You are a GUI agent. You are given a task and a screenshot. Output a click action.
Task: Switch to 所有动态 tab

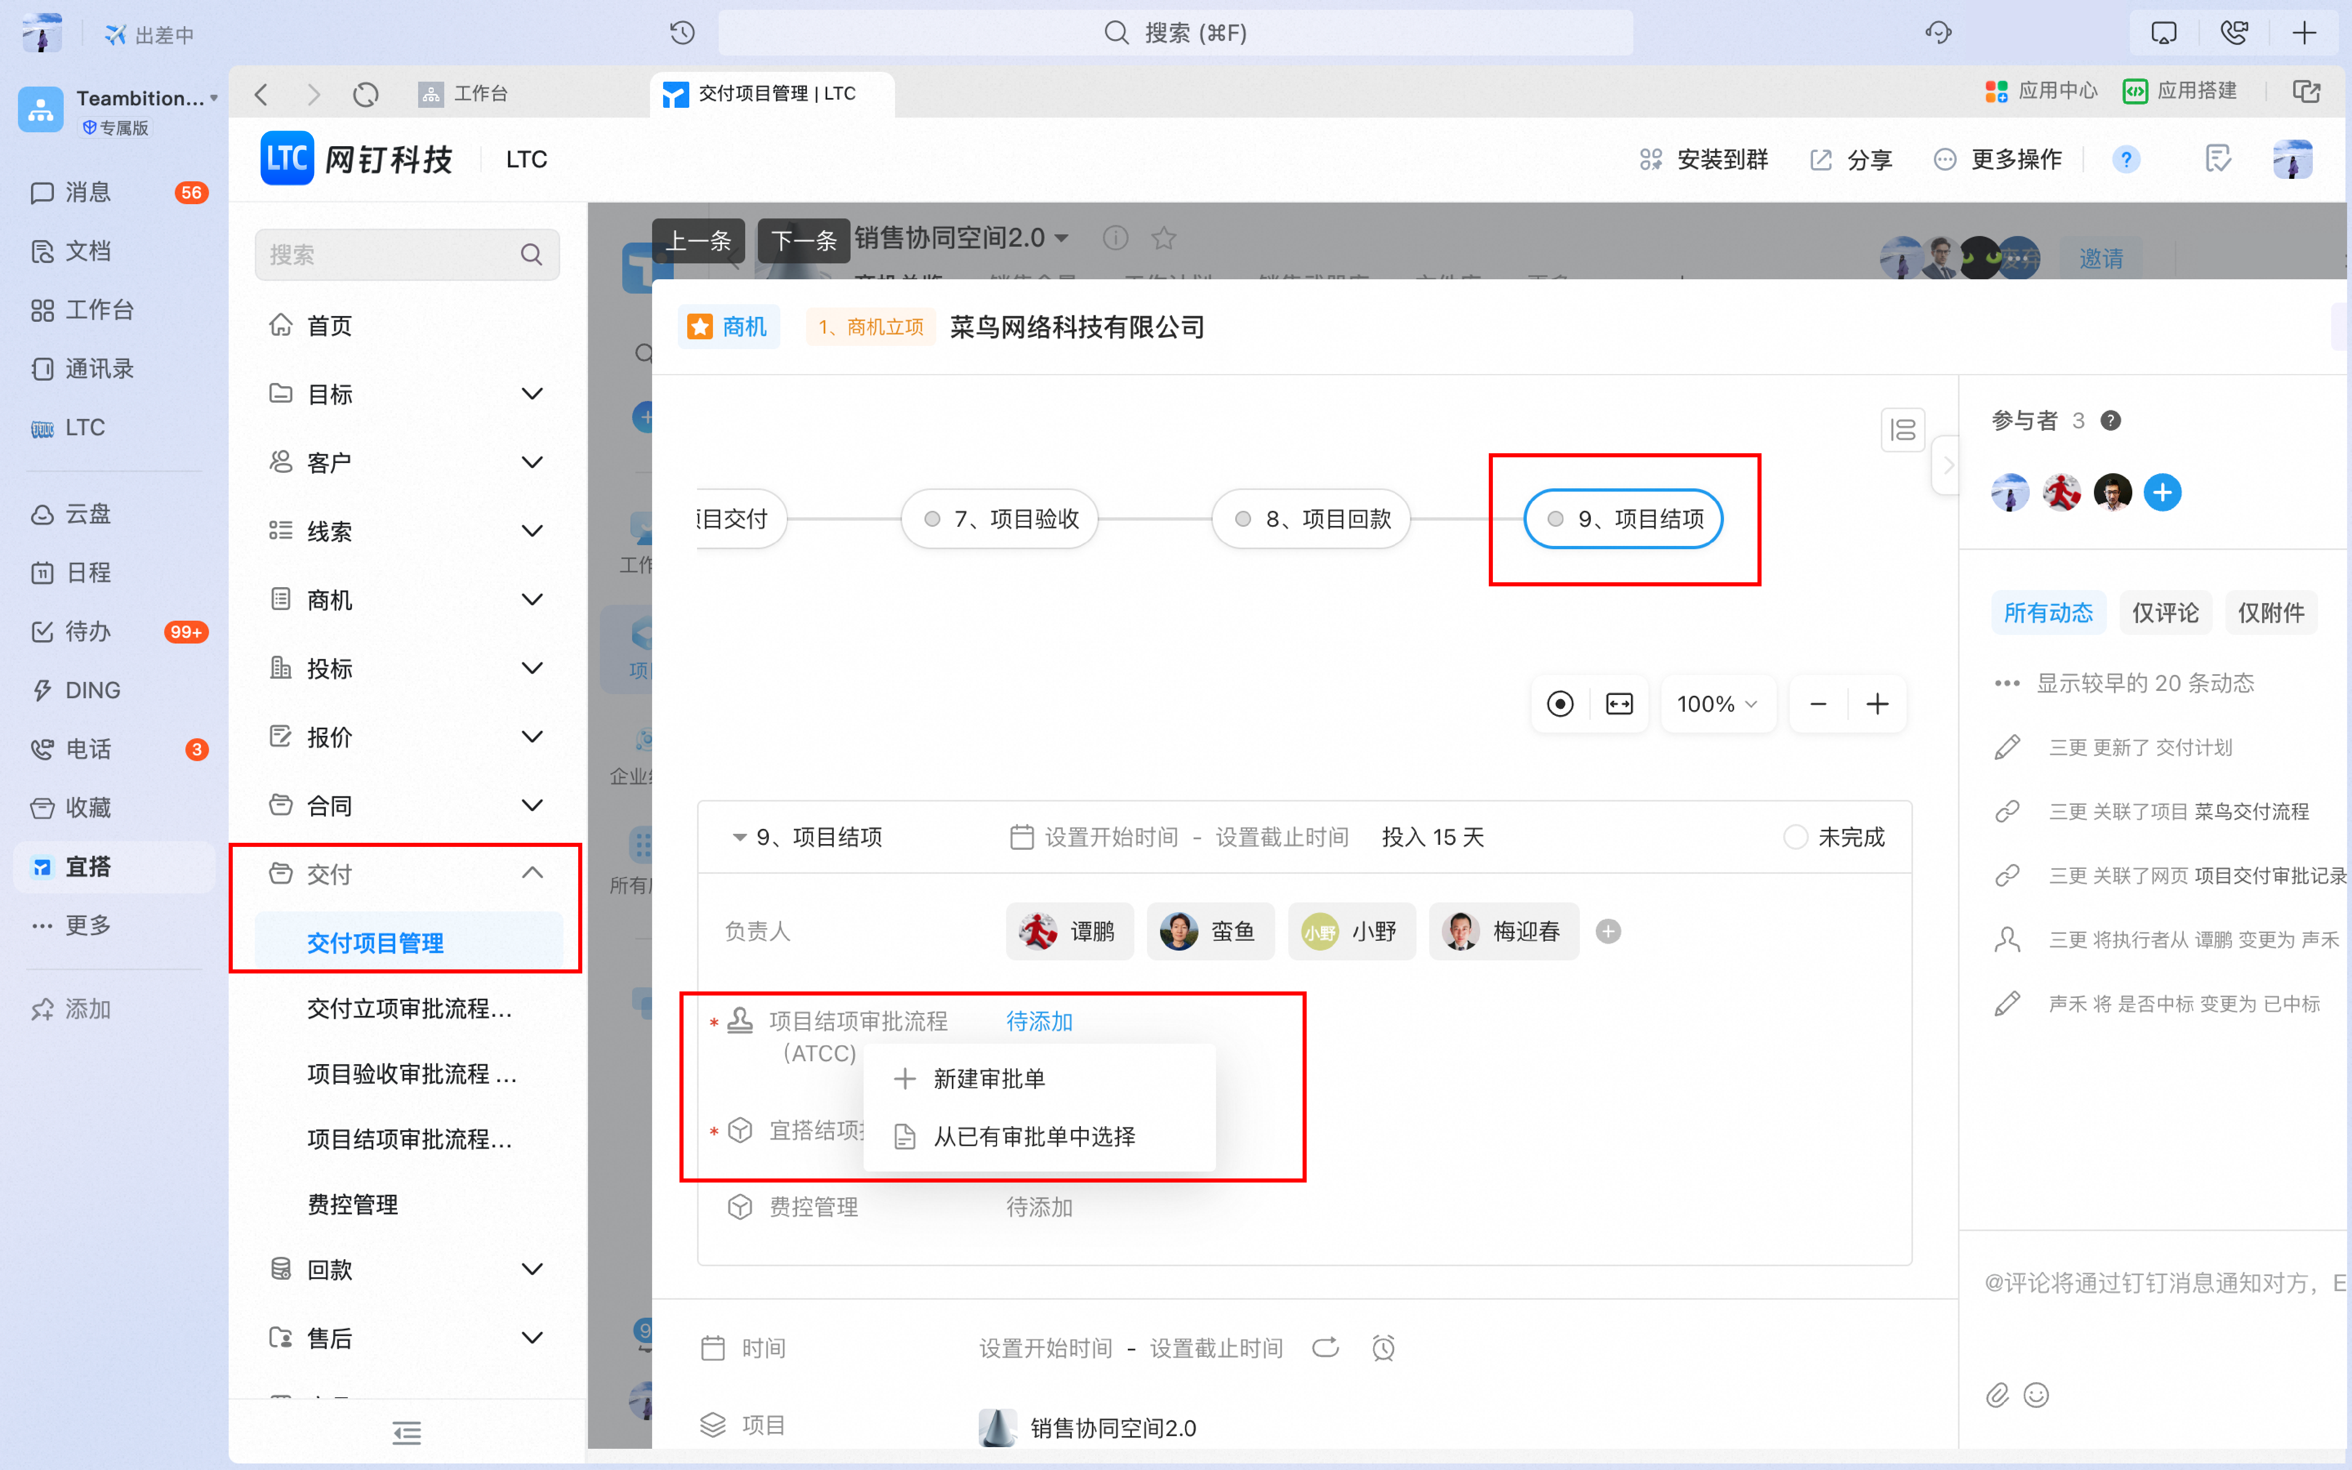tap(2048, 612)
